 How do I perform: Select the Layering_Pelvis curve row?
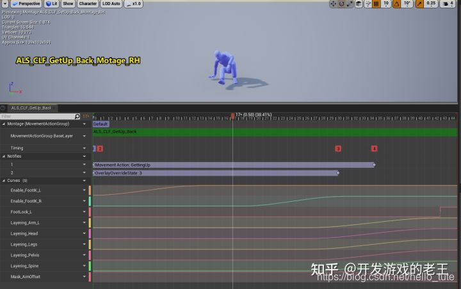45,255
